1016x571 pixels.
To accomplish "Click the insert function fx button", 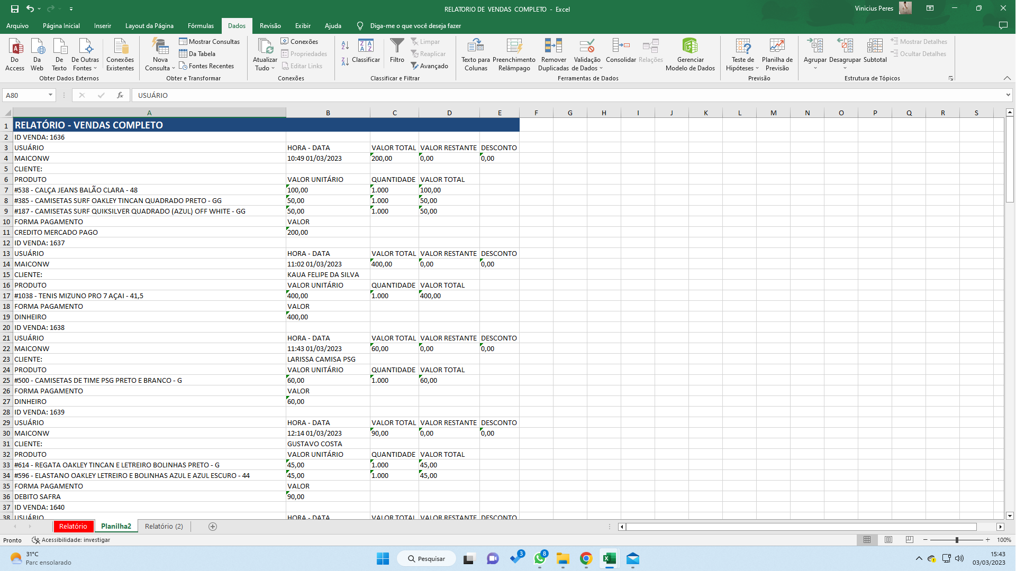I will pos(120,95).
